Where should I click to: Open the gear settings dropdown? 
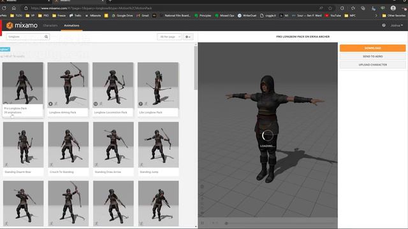pos(187,37)
